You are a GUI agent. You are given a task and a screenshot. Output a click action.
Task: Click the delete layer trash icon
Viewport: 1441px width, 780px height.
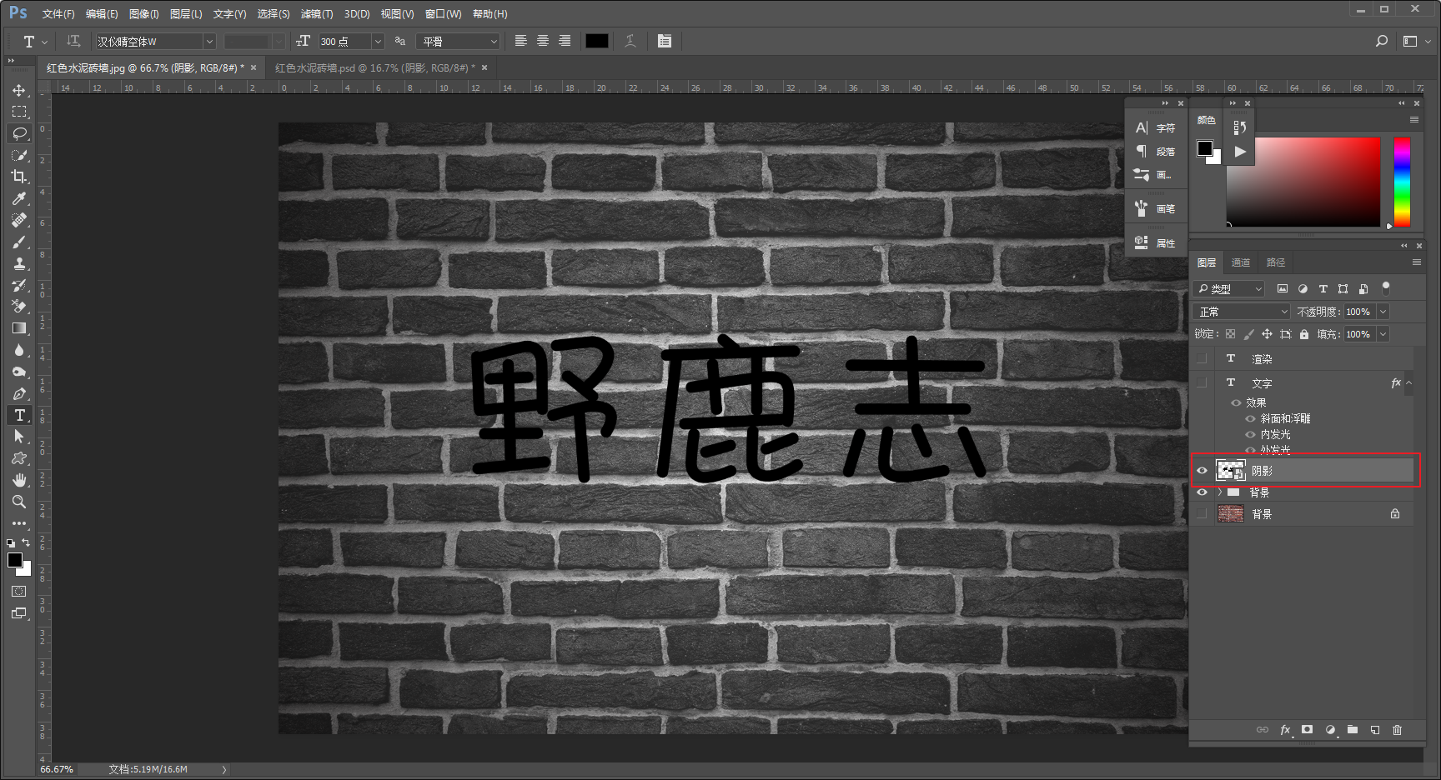1398,730
